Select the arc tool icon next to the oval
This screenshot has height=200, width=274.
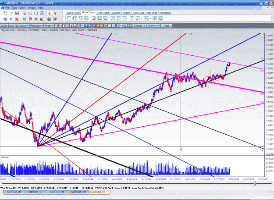click(x=155, y=18)
